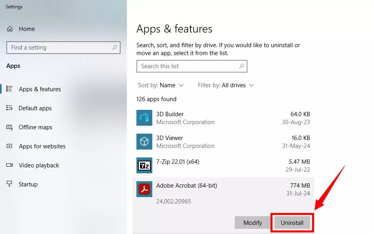Click the 3D Builder app icon

(144, 118)
